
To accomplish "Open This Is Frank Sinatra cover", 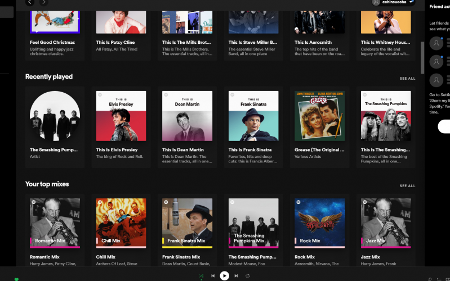I will coord(253,116).
